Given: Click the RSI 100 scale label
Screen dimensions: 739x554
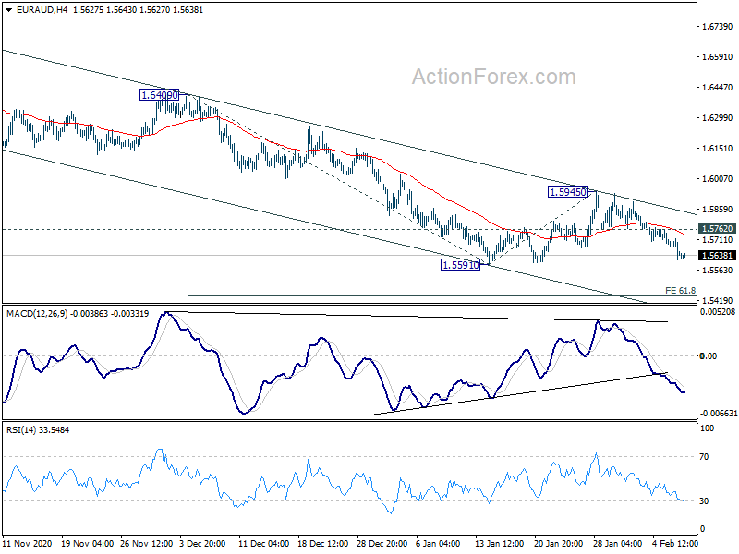Looking at the screenshot, I should point(707,428).
